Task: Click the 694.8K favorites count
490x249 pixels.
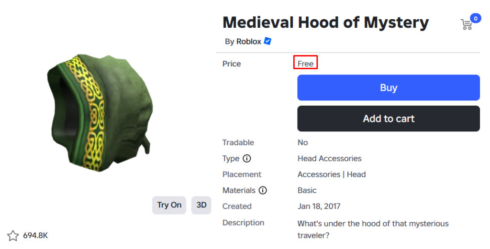Action: [35, 236]
